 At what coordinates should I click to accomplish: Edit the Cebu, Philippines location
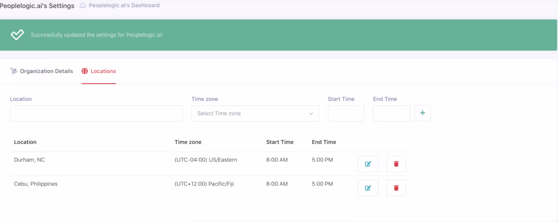point(368,188)
